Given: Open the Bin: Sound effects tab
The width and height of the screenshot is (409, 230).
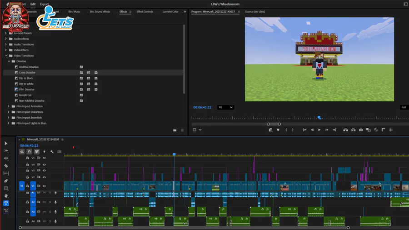Looking at the screenshot, I should click(100, 12).
